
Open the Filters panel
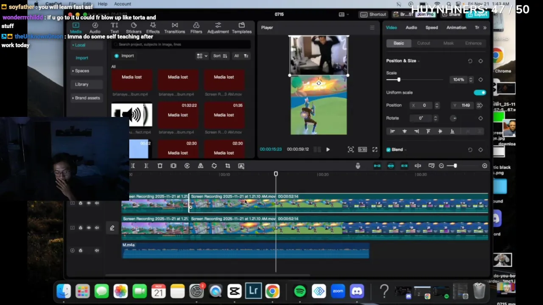click(x=196, y=28)
